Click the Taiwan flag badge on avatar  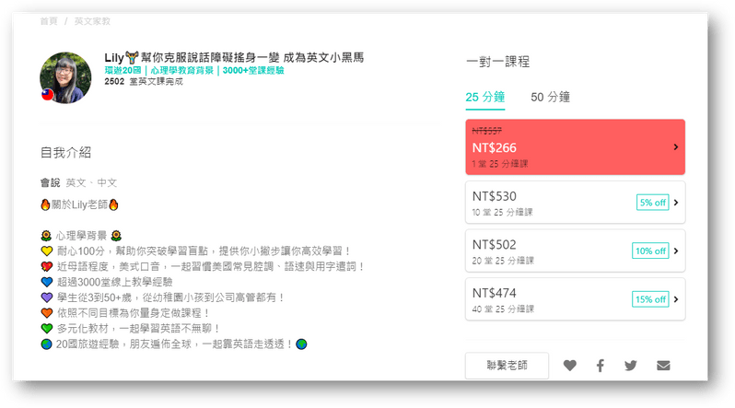[47, 95]
